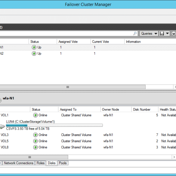Click the wfa-N1 details heading
This screenshot has width=176, height=176.
point(8,98)
